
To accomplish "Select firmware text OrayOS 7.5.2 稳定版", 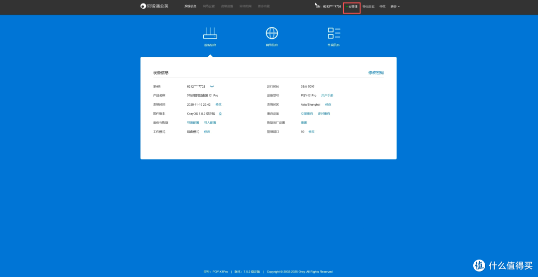I will coord(201,114).
